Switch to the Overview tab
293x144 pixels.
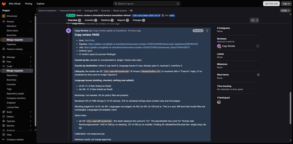pos(74,20)
